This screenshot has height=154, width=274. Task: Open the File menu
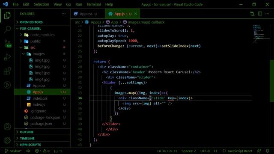[15, 4]
